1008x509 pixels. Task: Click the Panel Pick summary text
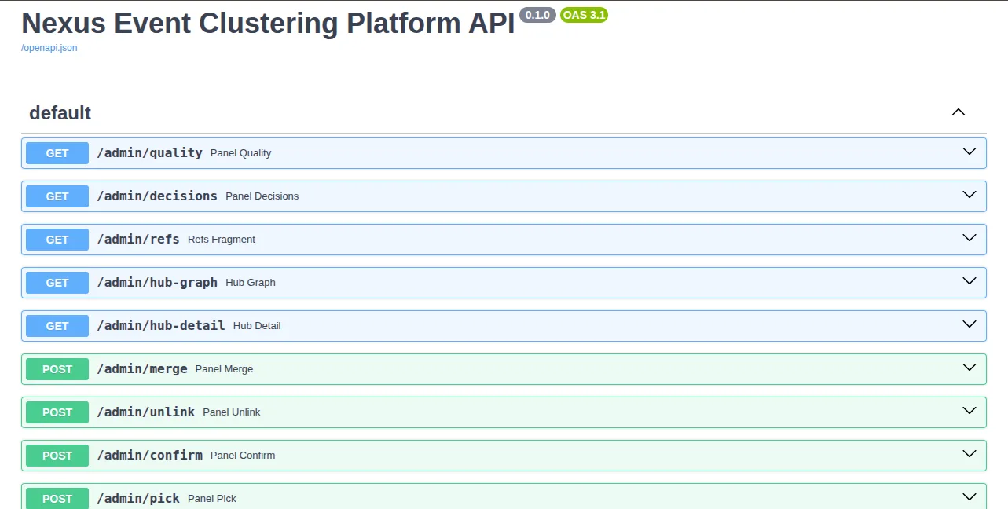212,499
